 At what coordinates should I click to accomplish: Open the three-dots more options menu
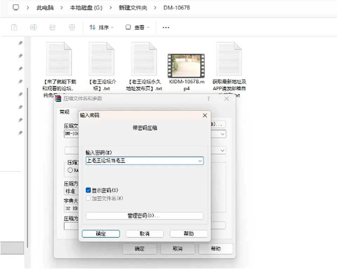[x=166, y=27]
